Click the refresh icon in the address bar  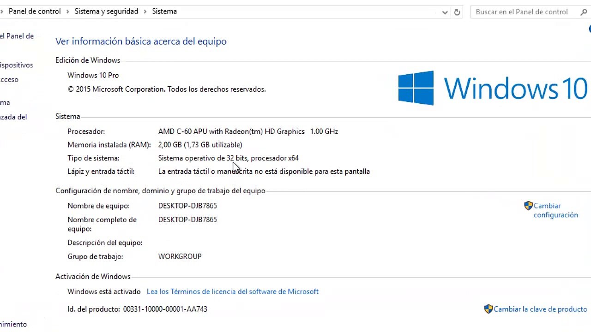coord(457,12)
